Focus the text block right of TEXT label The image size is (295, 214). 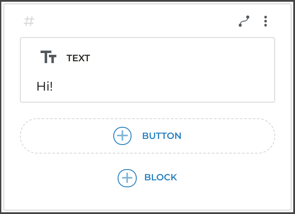[182, 58]
